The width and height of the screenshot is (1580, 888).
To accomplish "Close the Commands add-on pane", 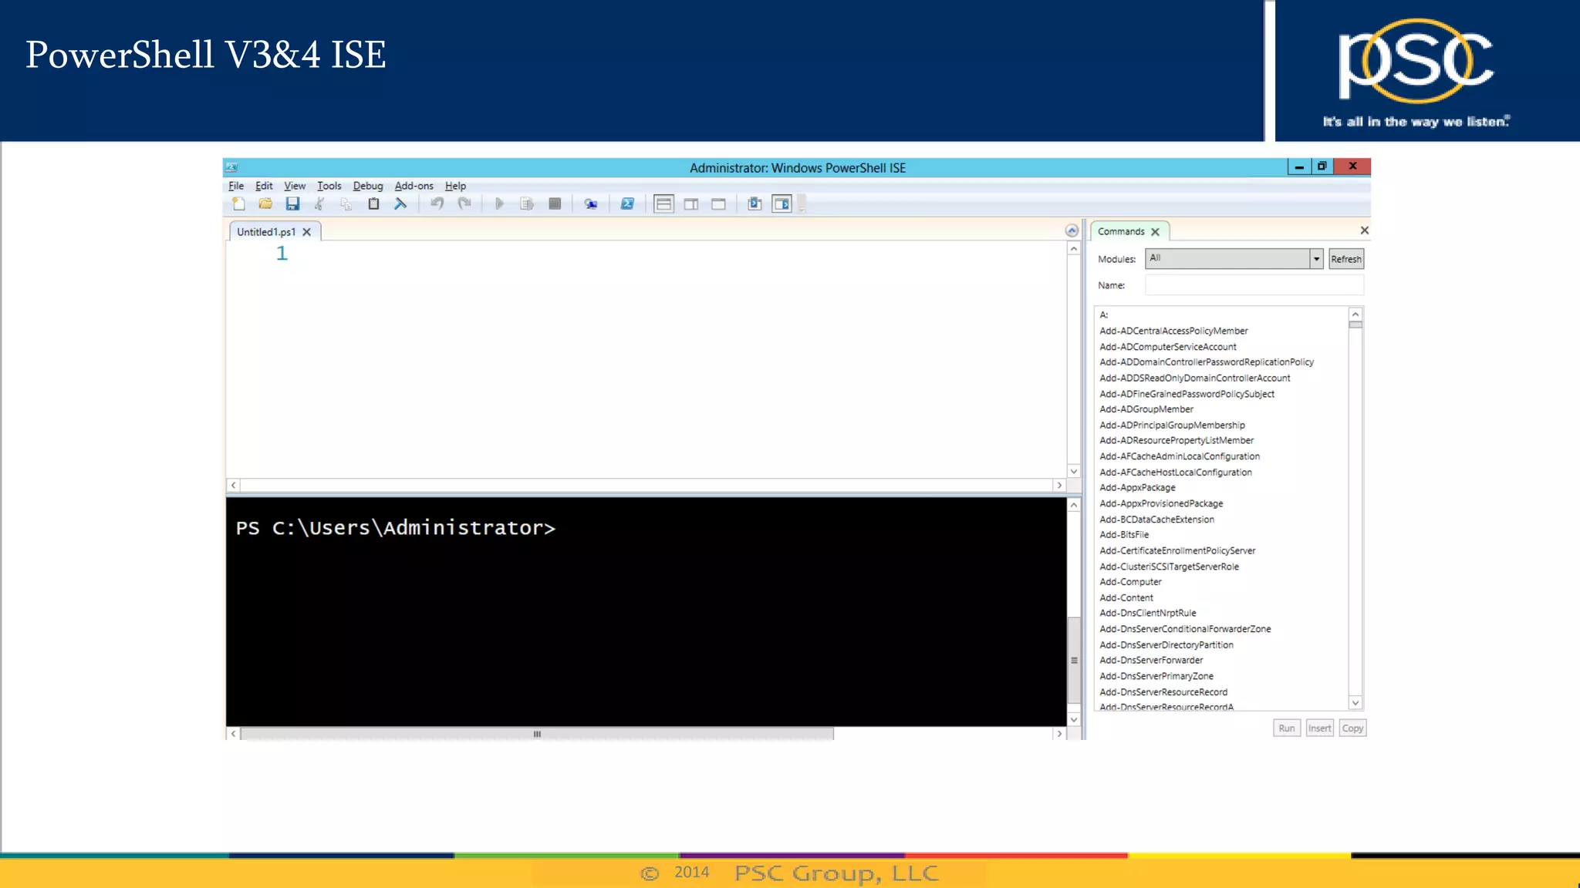I will click(x=1364, y=230).
